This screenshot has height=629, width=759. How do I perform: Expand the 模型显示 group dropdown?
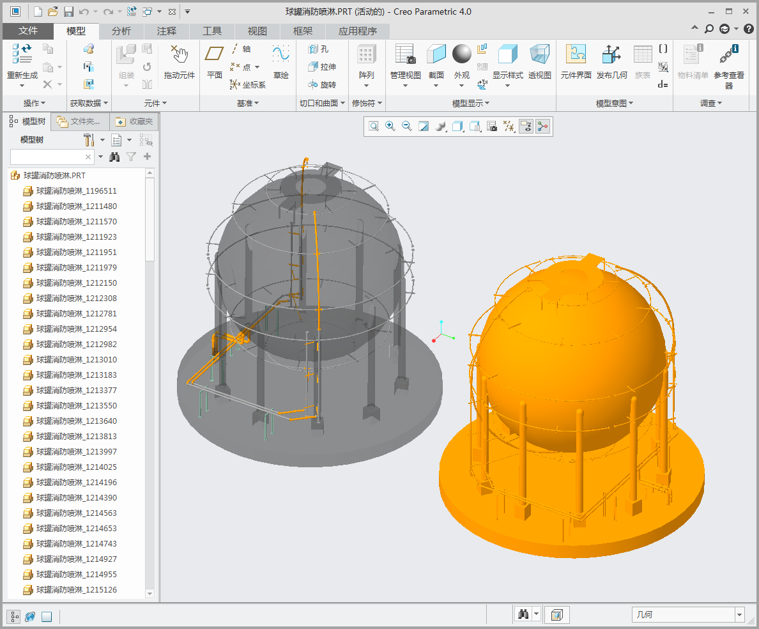[471, 103]
